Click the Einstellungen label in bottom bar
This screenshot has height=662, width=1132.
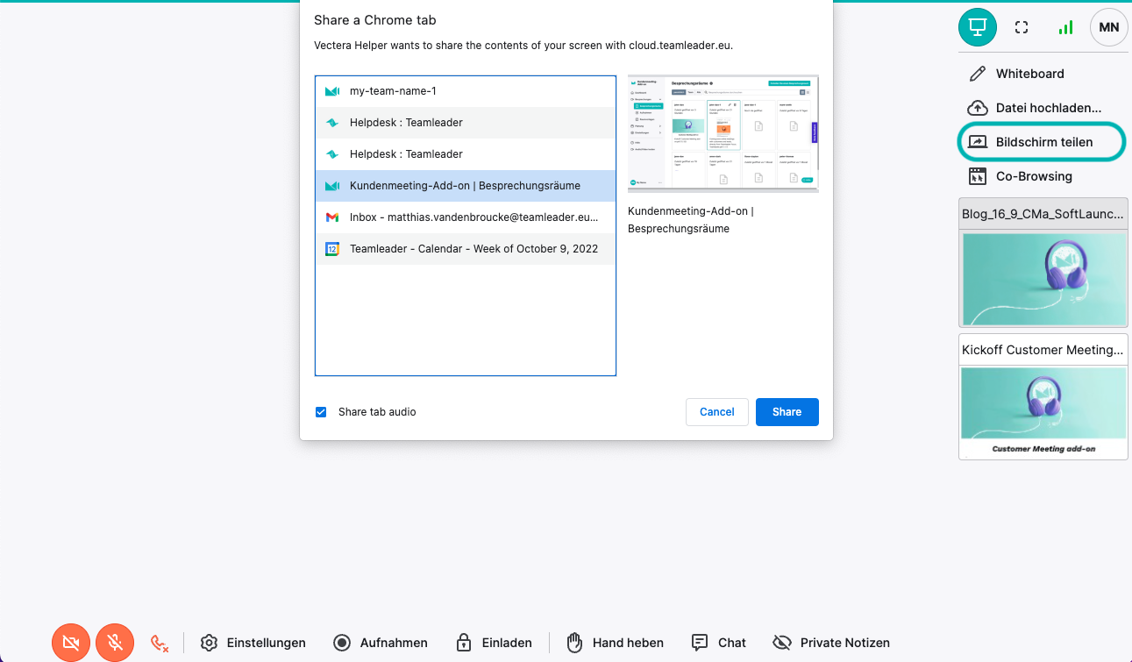[267, 643]
